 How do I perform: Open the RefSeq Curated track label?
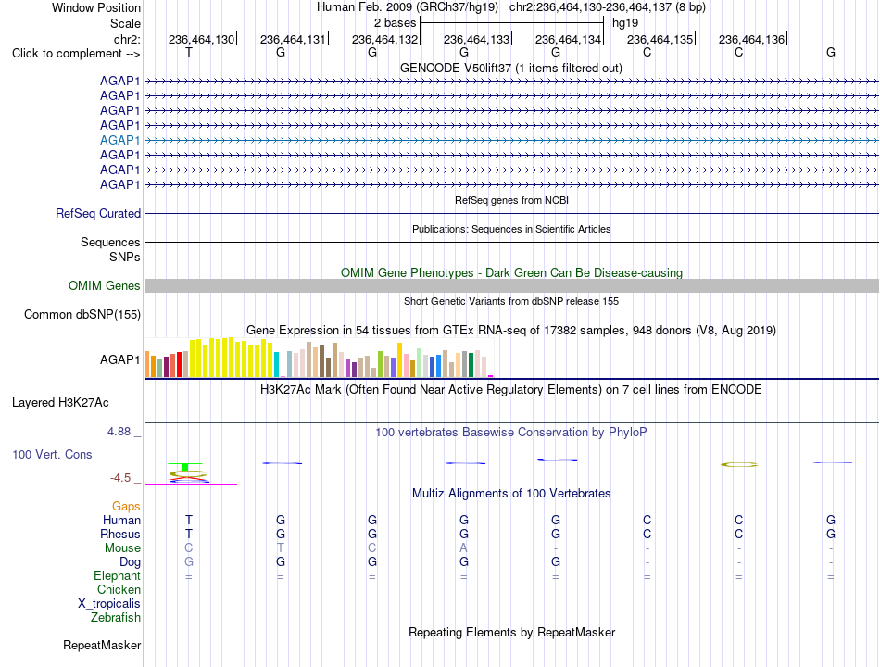tap(97, 213)
